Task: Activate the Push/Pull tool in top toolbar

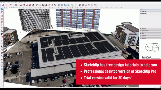Action: pyautogui.click(x=21, y=5)
